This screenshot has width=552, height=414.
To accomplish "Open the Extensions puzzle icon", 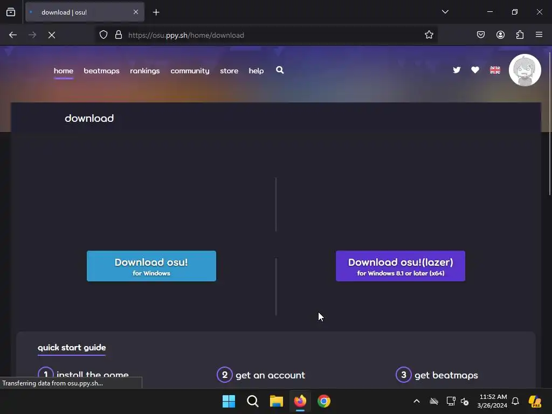I will click(x=520, y=35).
